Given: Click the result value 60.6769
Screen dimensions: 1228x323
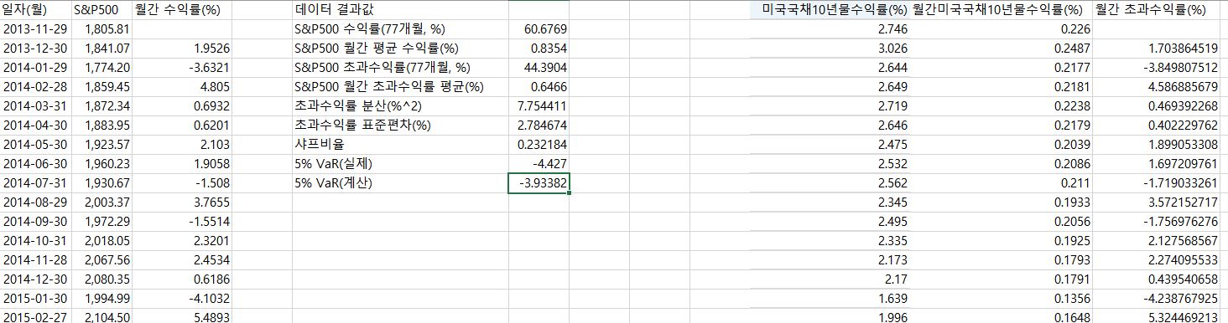Looking at the screenshot, I should pos(539,29).
